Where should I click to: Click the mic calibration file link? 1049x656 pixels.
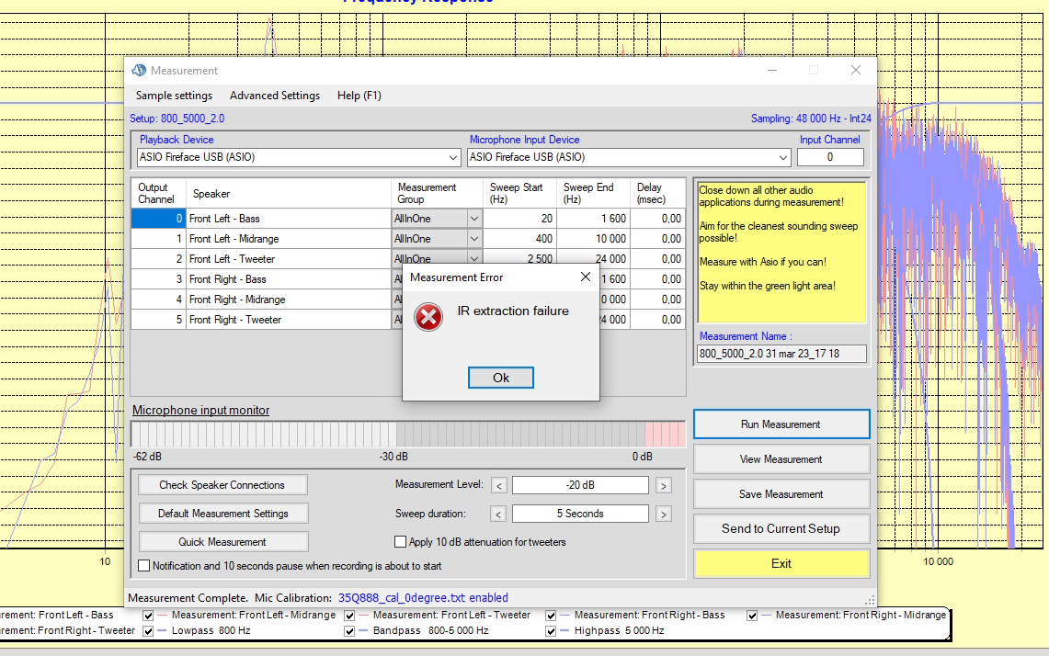click(x=423, y=598)
